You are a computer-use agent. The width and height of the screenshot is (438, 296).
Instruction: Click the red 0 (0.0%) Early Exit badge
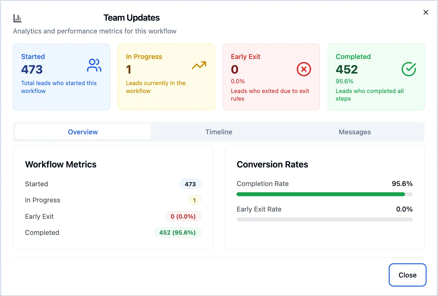183,216
